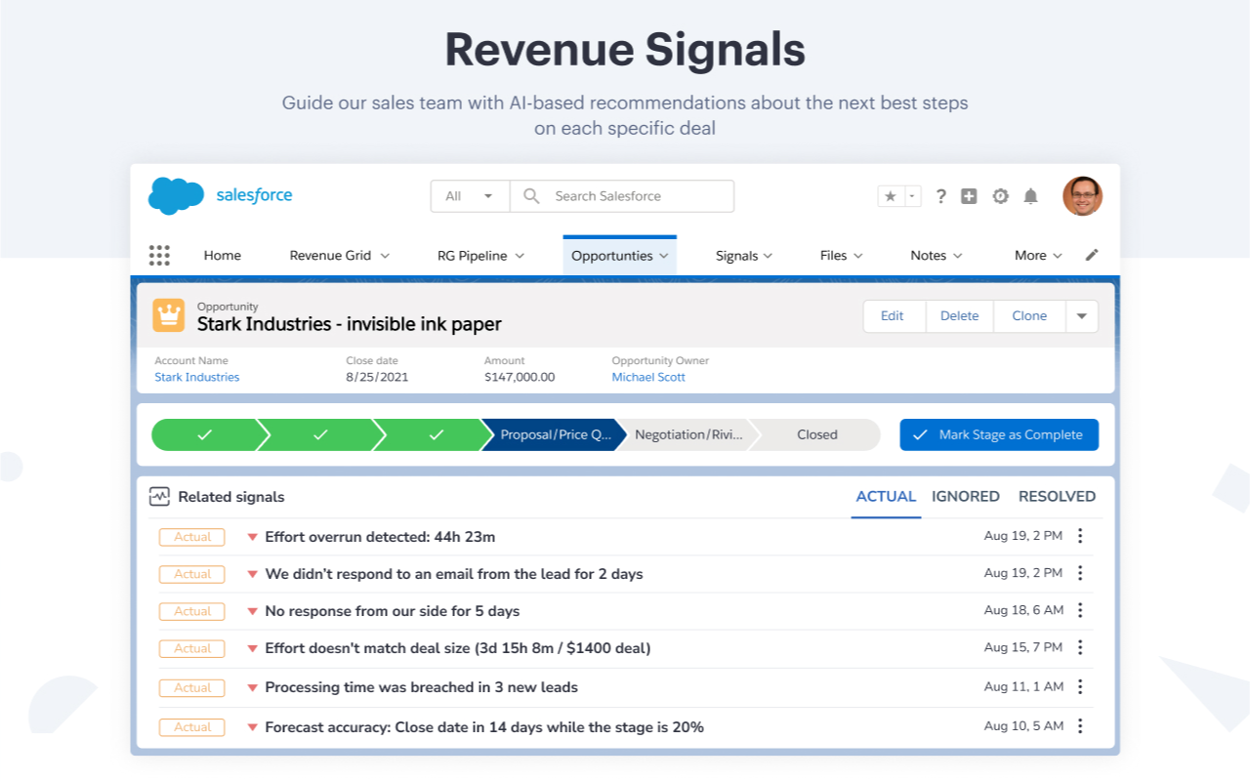Expand the RG Pipeline chevron
This screenshot has height=781, width=1250.
(520, 256)
